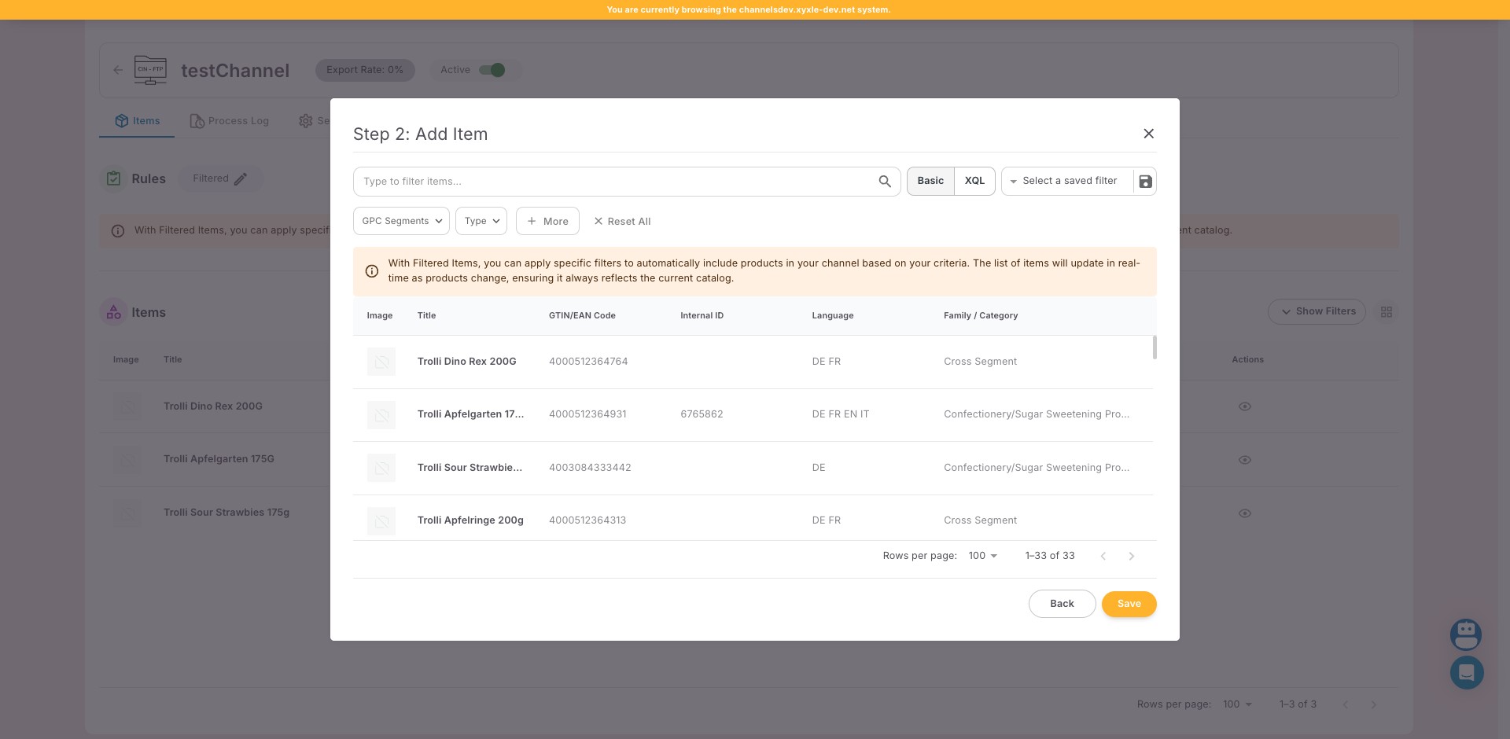Click the search magnifier icon in filter field
1510x739 pixels.
coord(885,182)
